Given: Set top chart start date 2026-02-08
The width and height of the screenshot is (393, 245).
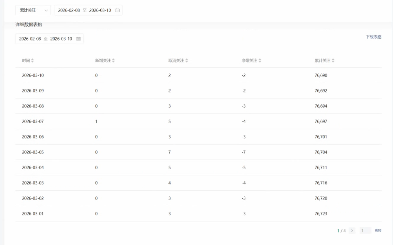Looking at the screenshot, I should click(x=69, y=10).
